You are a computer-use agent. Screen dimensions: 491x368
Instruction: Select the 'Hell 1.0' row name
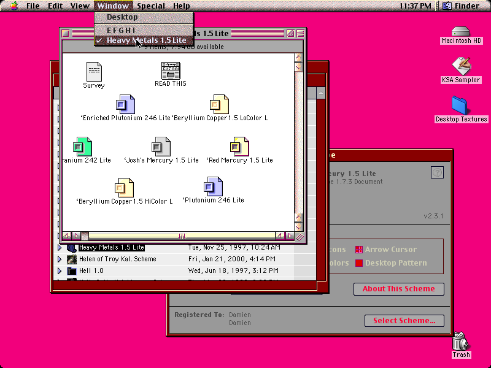tap(91, 270)
